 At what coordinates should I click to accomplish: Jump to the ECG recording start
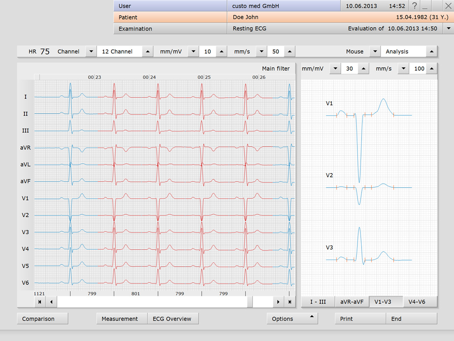click(40, 302)
